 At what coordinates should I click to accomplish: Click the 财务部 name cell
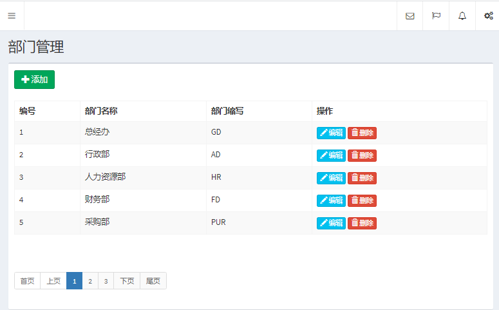pos(143,200)
